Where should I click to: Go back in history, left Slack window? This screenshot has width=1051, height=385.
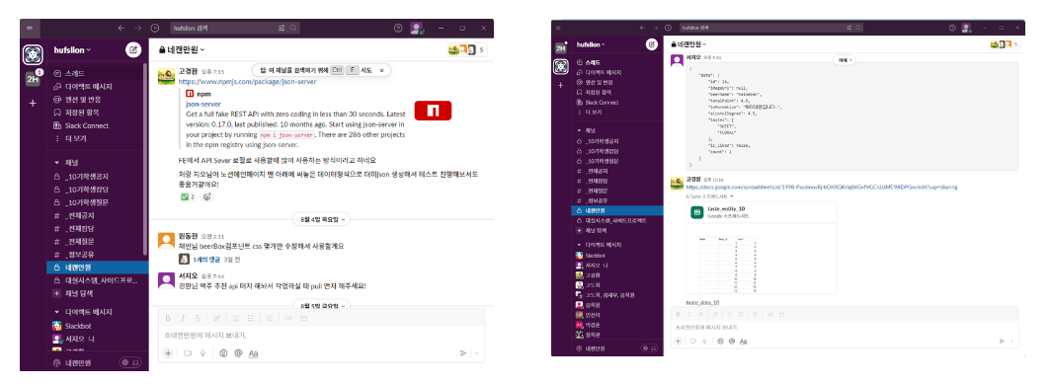[x=121, y=28]
